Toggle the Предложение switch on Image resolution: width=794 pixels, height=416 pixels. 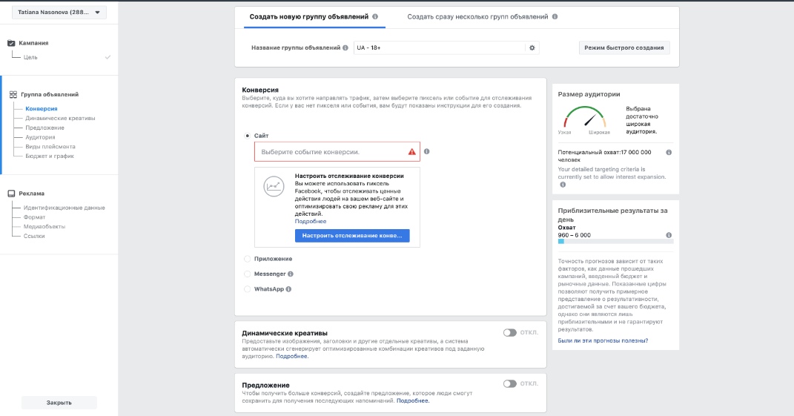[x=509, y=383]
